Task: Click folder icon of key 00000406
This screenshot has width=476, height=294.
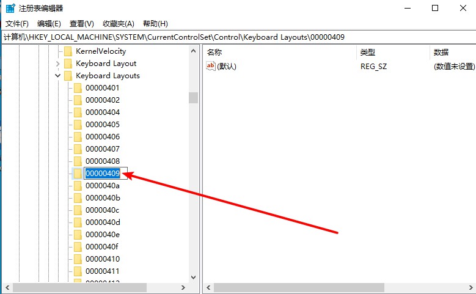Action: click(78, 137)
